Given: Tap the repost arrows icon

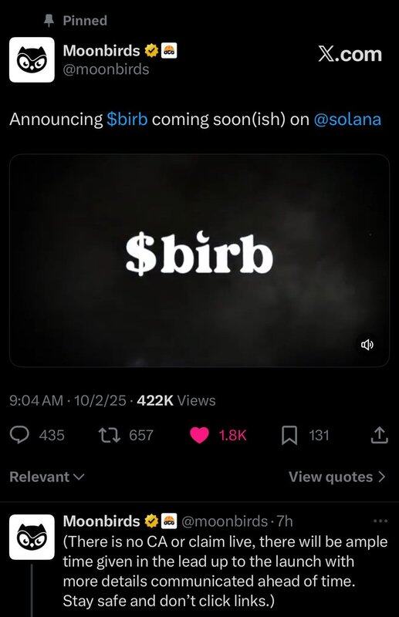Looking at the screenshot, I should pyautogui.click(x=109, y=435).
